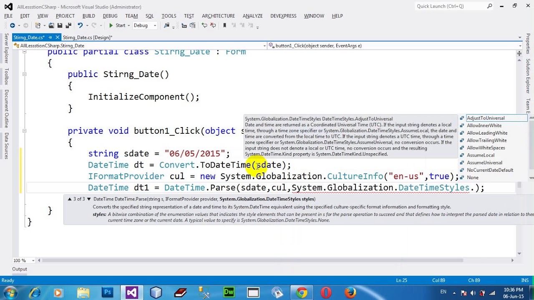Open the Toolbox side panel
The image size is (534, 300).
6,77
